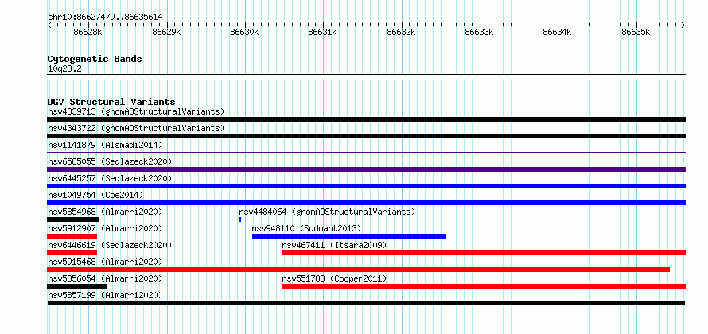Click the 86631k ruler tick label

(322, 33)
